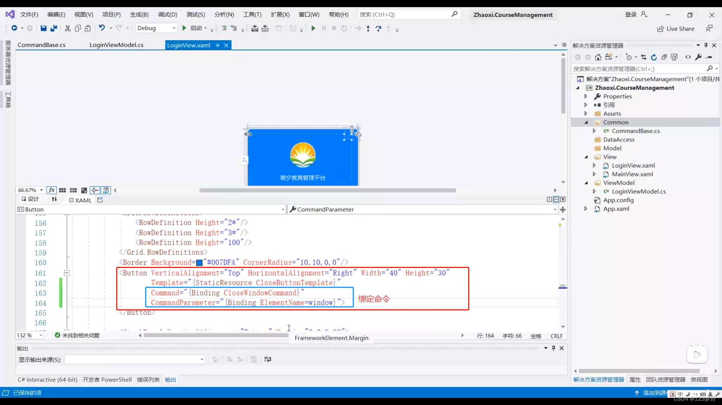
Task: Click the search (Ctrl+Q) box
Action: tap(409, 14)
